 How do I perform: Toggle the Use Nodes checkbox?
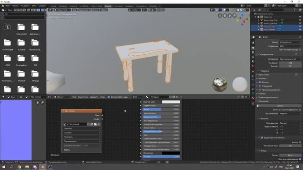(x=108, y=97)
